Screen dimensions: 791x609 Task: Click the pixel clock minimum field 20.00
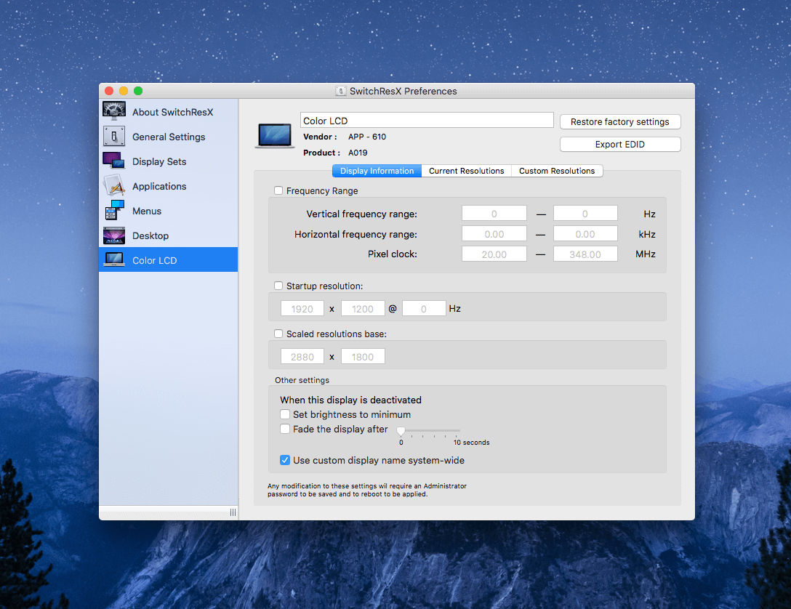pyautogui.click(x=494, y=254)
